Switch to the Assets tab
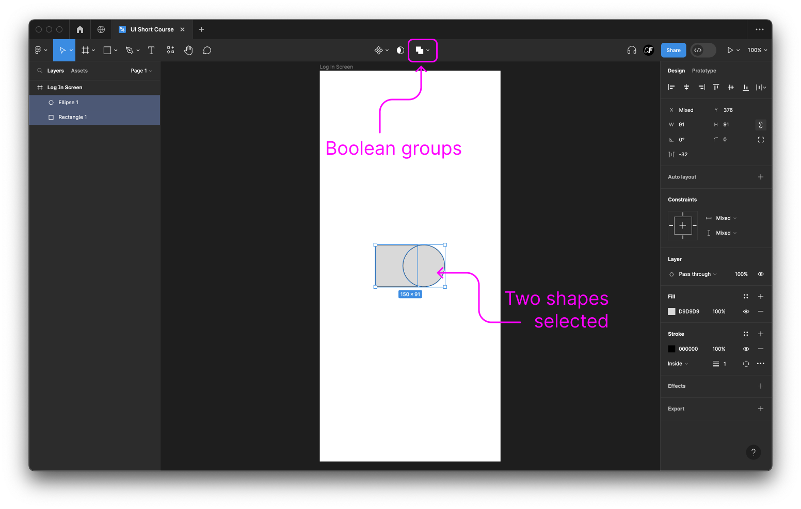 [79, 71]
